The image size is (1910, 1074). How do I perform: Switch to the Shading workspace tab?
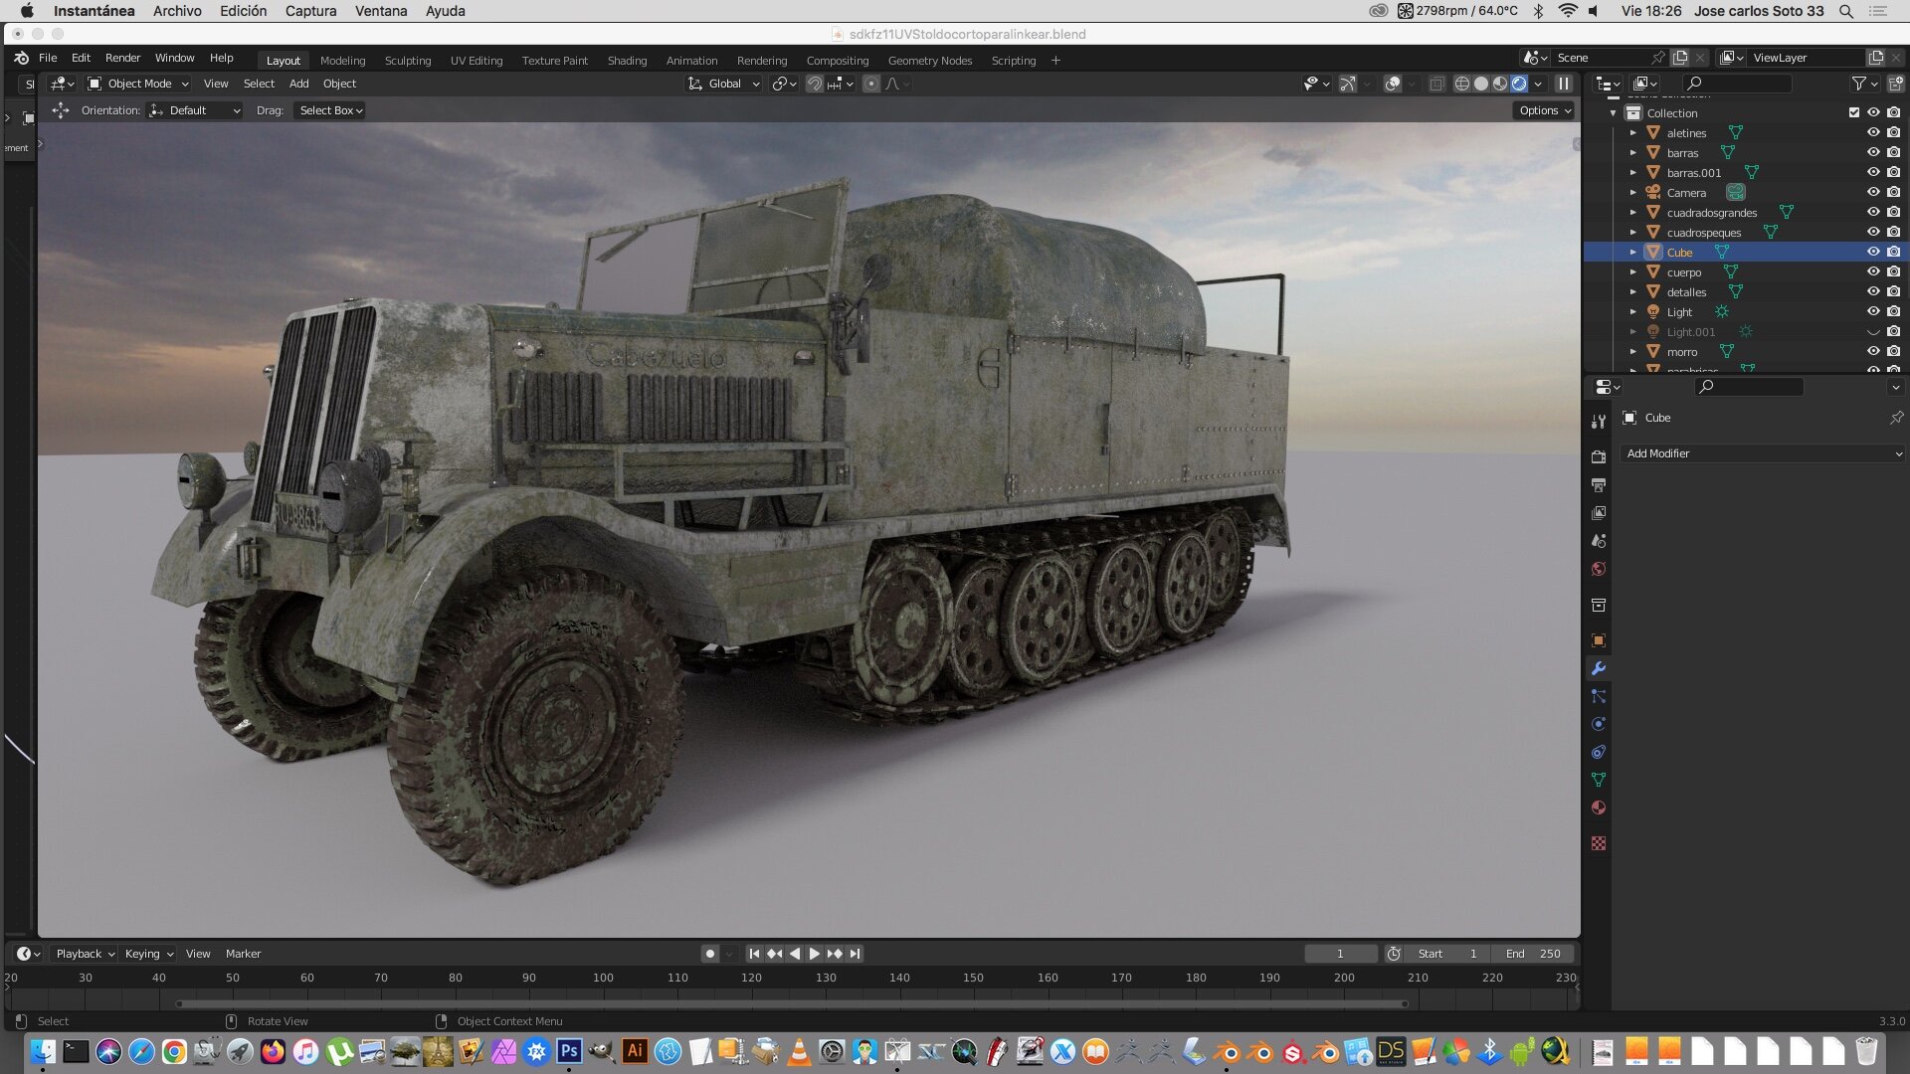tap(627, 61)
